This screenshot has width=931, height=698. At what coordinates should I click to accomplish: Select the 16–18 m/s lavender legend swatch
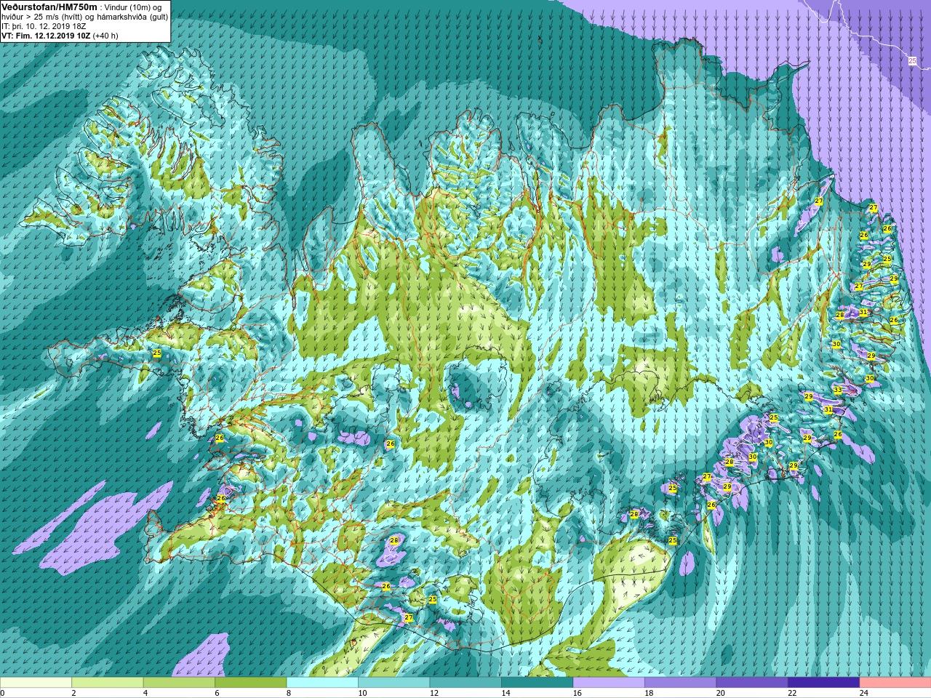coord(609,683)
